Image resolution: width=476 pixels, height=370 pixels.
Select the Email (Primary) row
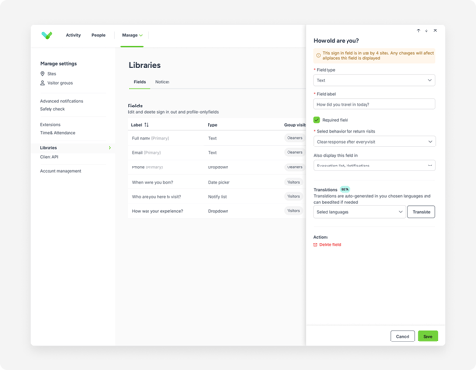click(216, 152)
